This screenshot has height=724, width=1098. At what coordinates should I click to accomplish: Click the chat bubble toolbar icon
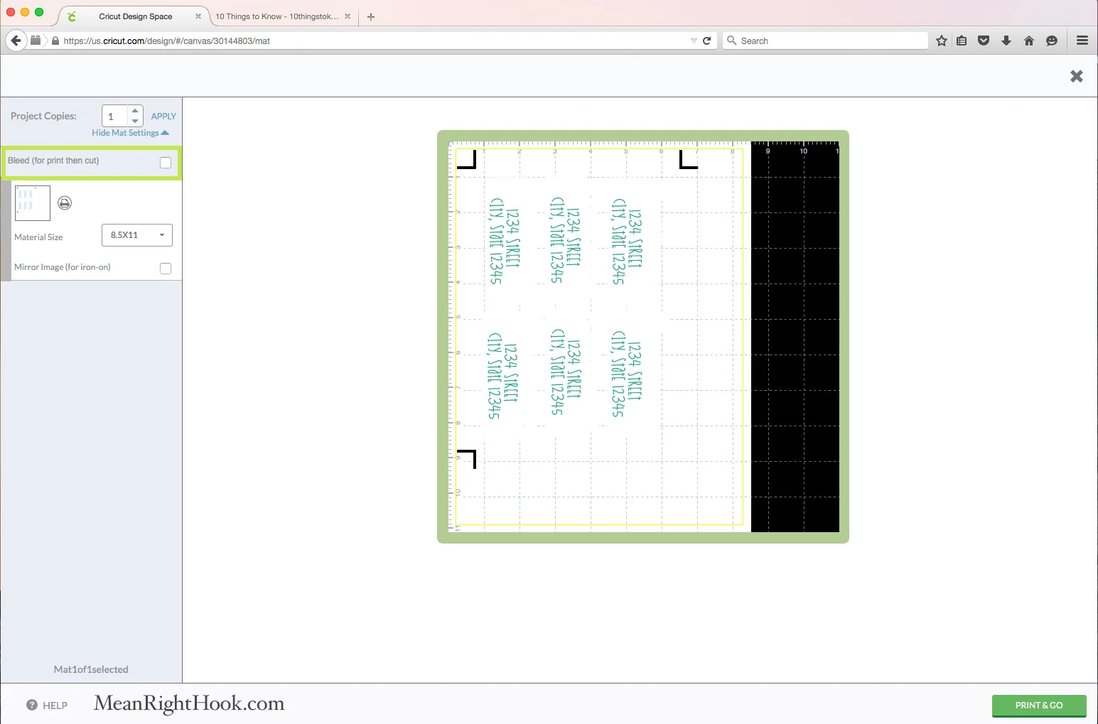tap(1052, 40)
